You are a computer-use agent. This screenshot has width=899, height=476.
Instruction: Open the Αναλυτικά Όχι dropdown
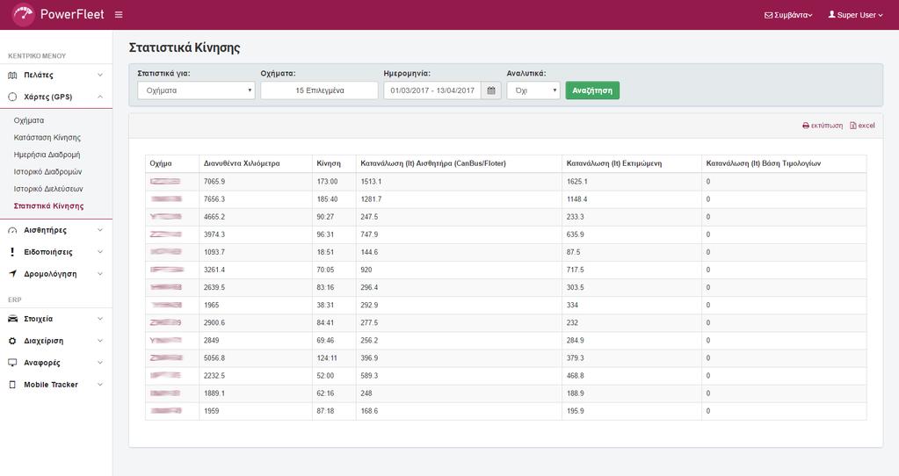(x=533, y=90)
